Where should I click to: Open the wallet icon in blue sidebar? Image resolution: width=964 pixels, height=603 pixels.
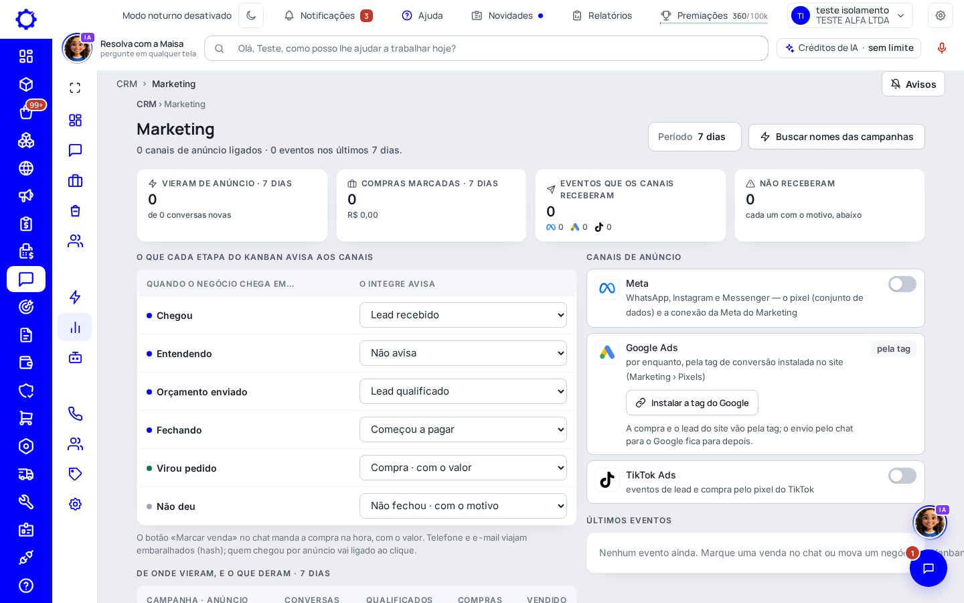point(26,362)
